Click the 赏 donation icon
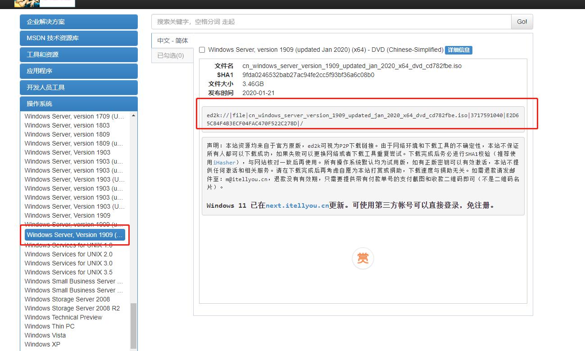The height and width of the screenshot is (351, 585). point(363,258)
